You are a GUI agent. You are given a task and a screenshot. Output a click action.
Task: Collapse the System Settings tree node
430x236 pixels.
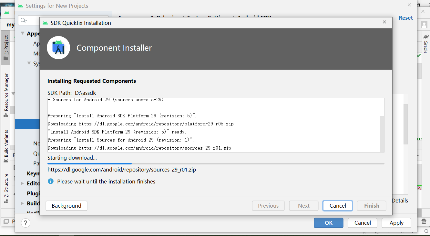click(x=29, y=64)
